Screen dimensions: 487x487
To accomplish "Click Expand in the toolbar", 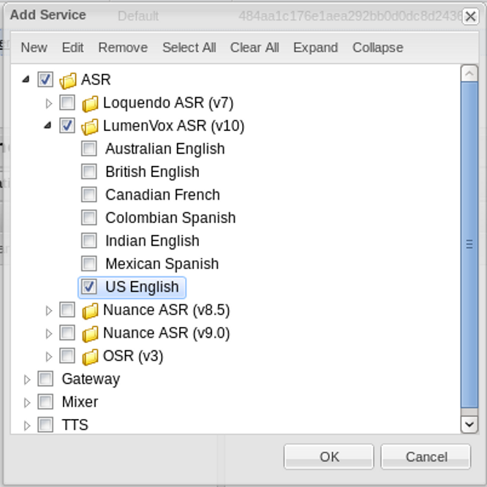I will coord(316,48).
